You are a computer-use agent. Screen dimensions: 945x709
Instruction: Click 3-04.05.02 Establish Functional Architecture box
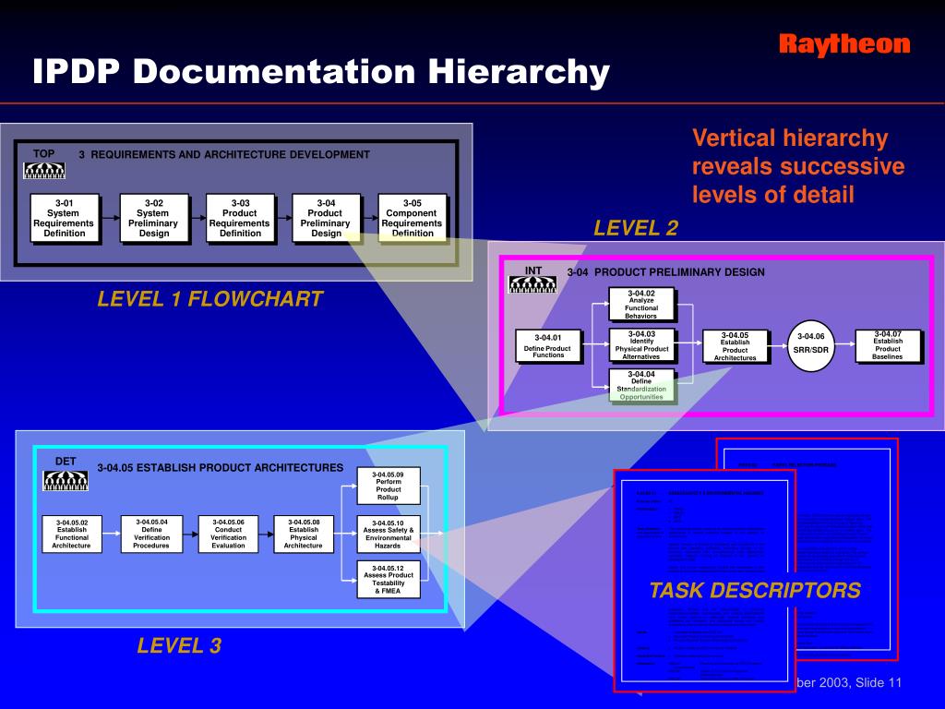(72, 535)
